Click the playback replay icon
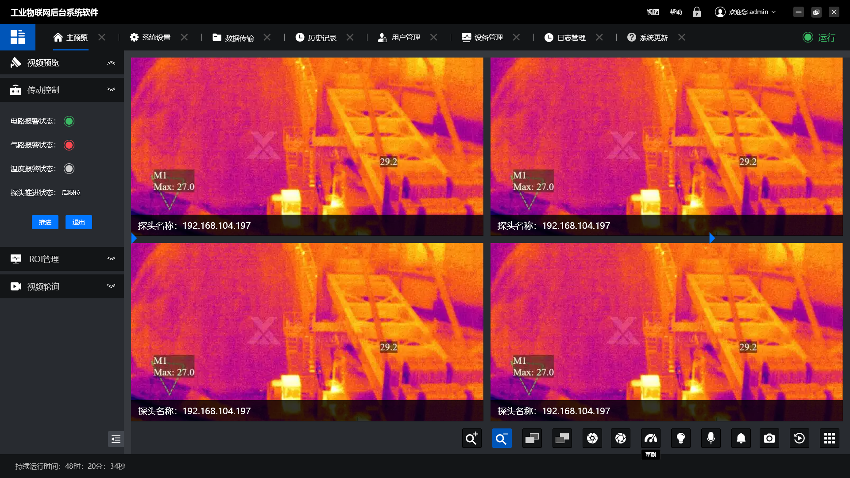The width and height of the screenshot is (850, 478). [x=799, y=438]
